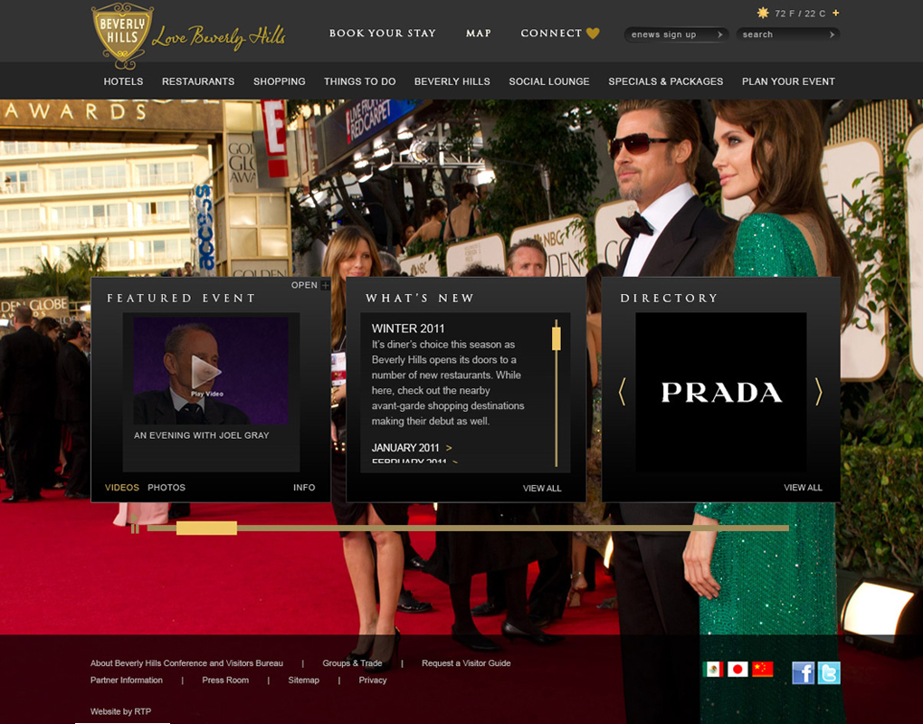Open the Privacy link
923x724 pixels.
[373, 680]
